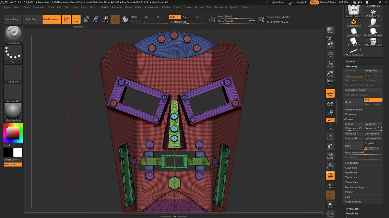Open the Standard brush thumbnail

[13, 35]
